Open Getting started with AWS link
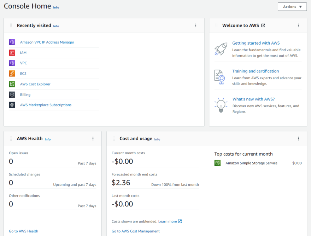Viewport: 311px width, 236px height. (x=256, y=43)
